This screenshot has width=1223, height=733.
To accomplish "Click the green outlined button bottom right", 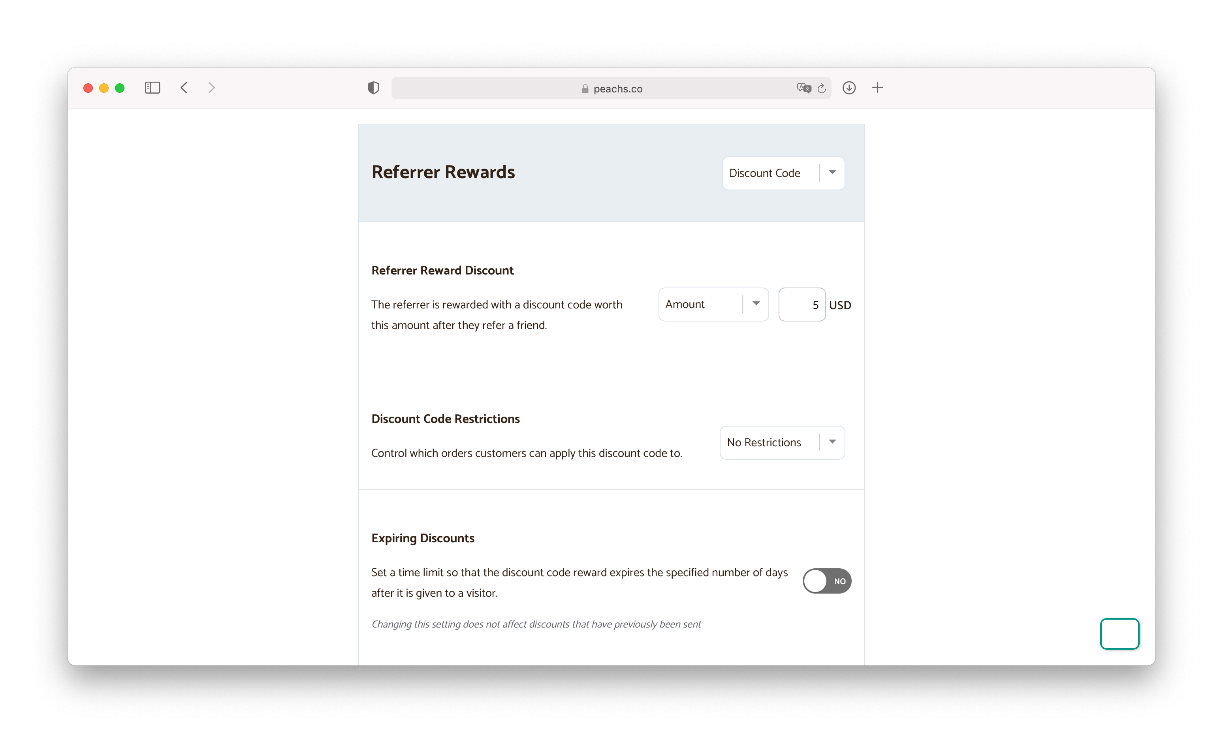I will 1119,633.
